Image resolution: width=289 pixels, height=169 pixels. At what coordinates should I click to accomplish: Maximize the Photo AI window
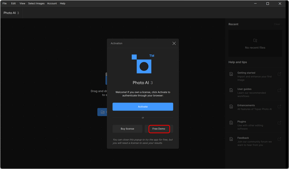(268, 4)
